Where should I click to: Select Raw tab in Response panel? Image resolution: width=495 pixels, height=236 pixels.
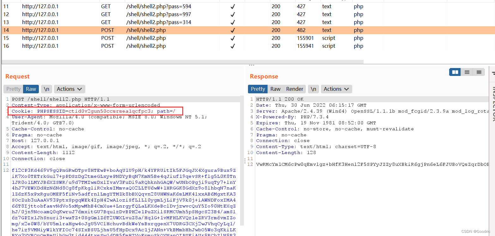pos(275,89)
